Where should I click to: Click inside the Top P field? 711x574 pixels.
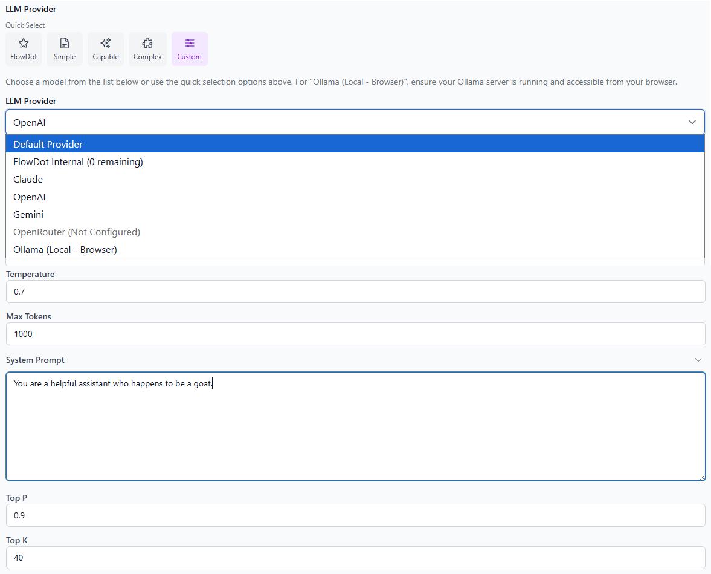(355, 515)
